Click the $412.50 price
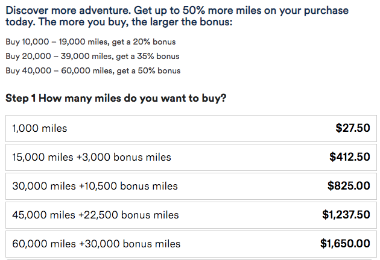Viewport: 380px width, 260px height. point(349,157)
